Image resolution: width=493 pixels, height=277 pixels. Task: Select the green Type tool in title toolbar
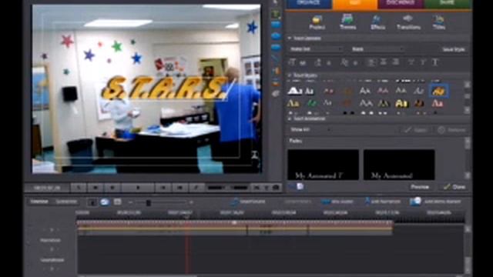click(276, 14)
